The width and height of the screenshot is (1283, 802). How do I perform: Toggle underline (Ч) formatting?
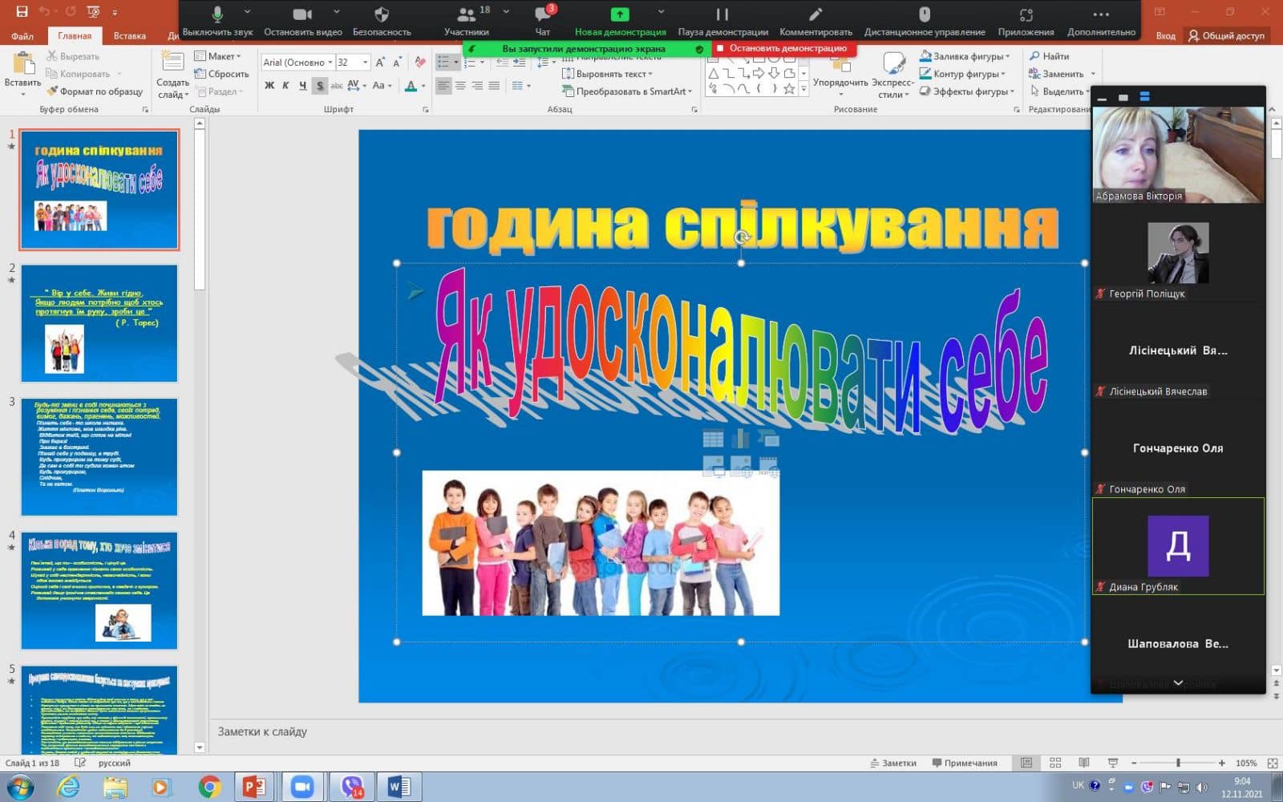[302, 86]
